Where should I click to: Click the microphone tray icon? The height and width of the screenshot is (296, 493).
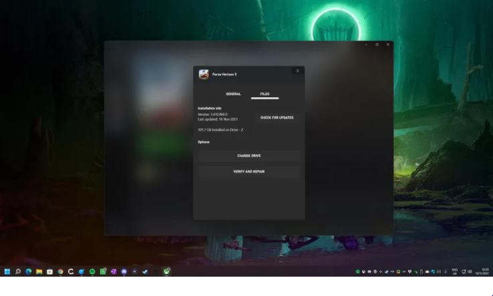click(446, 271)
